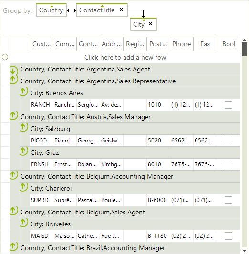The width and height of the screenshot is (249, 254).
Task: Click postal code cell 5020
Action: (x=158, y=141)
